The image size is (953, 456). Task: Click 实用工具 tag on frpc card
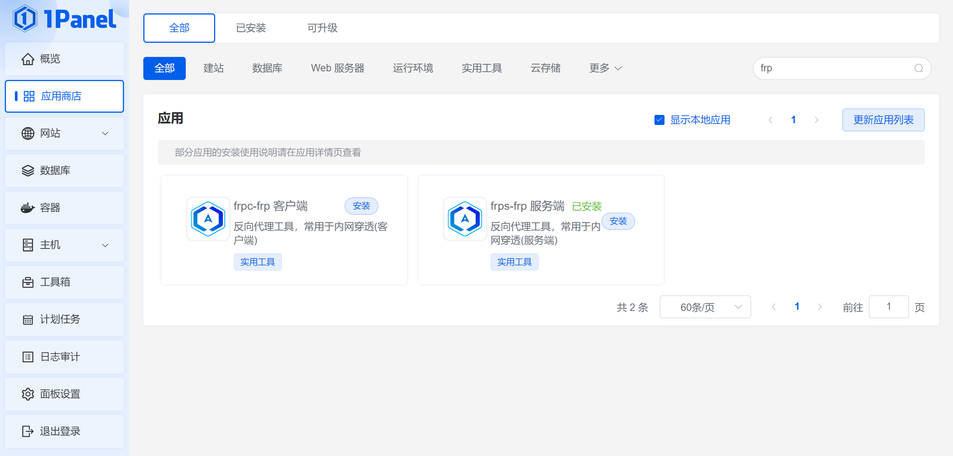pos(258,262)
